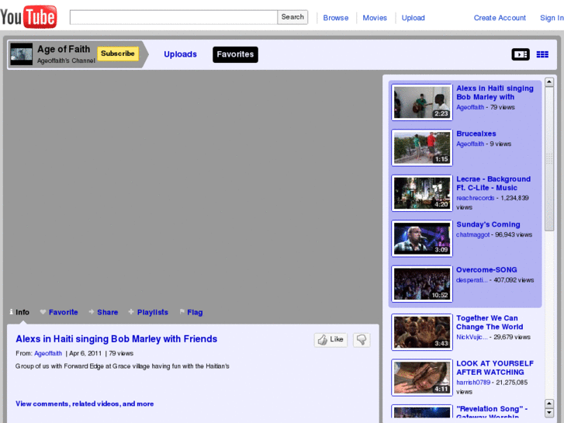Flag this video

pos(191,312)
